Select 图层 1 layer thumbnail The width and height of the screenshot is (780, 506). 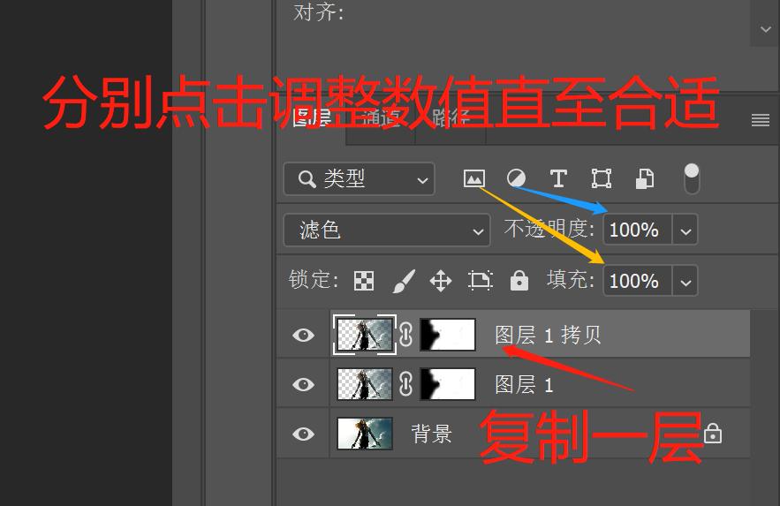tap(365, 384)
